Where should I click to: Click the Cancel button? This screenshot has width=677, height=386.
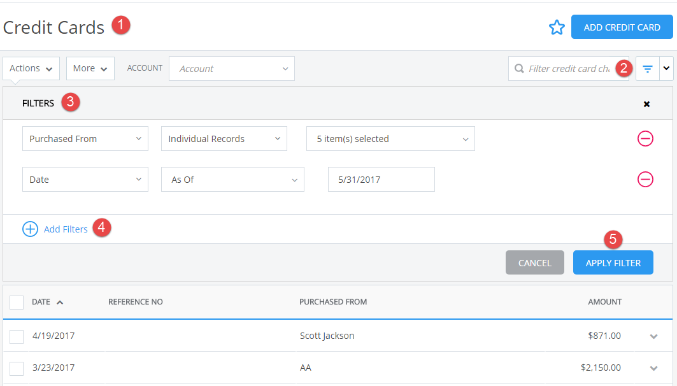tap(534, 262)
